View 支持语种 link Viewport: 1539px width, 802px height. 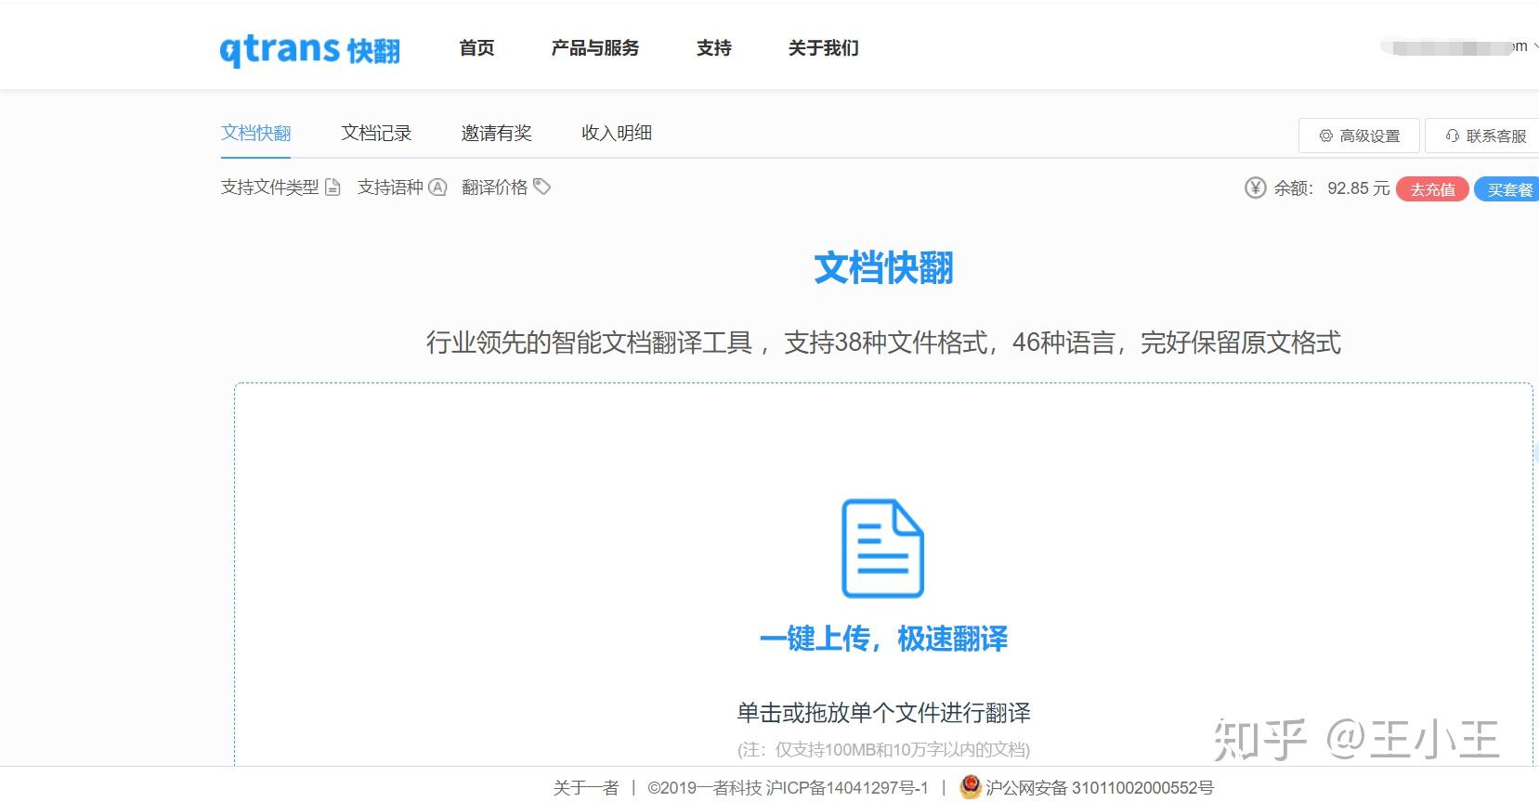(x=390, y=188)
